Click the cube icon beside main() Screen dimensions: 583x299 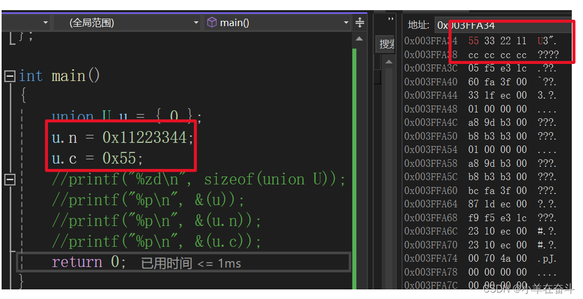tap(212, 22)
